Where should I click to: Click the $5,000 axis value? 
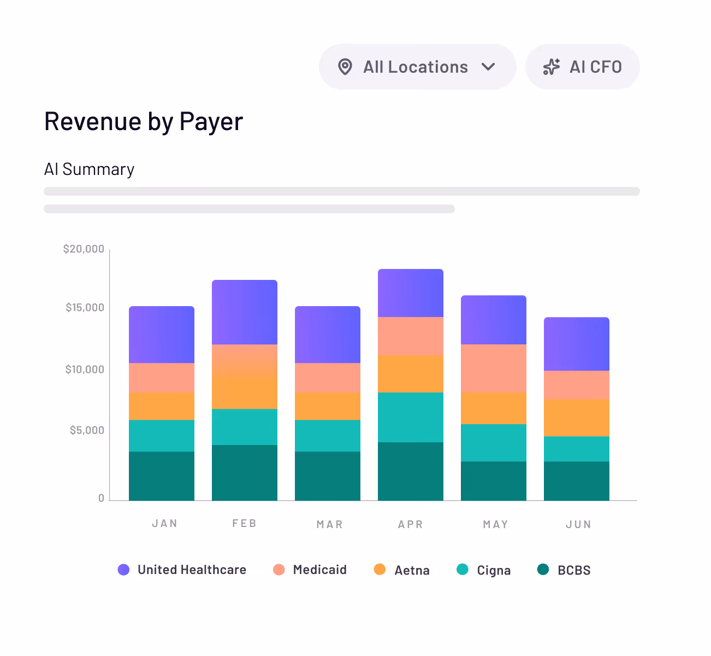87,430
